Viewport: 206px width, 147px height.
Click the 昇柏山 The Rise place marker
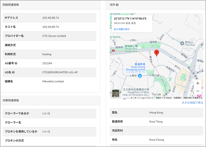point(182,43)
